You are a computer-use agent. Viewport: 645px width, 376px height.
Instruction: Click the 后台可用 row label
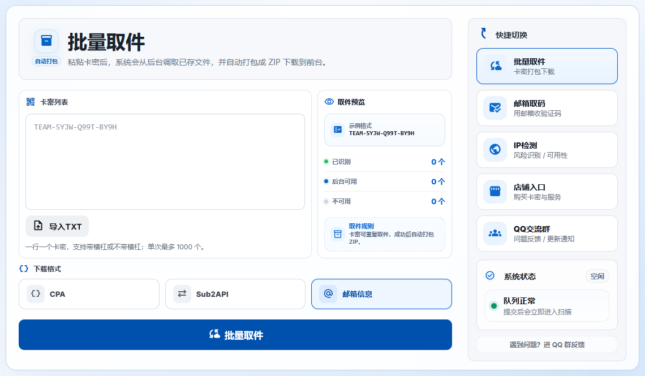345,181
